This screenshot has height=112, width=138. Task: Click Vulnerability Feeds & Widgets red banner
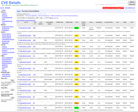click(x=113, y=8)
